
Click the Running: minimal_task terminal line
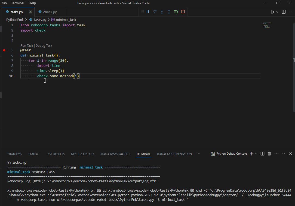[84, 167]
